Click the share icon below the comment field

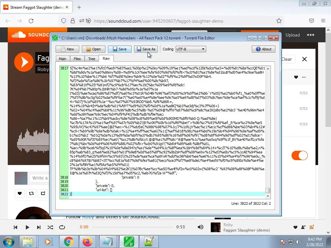pyautogui.click(x=43, y=193)
